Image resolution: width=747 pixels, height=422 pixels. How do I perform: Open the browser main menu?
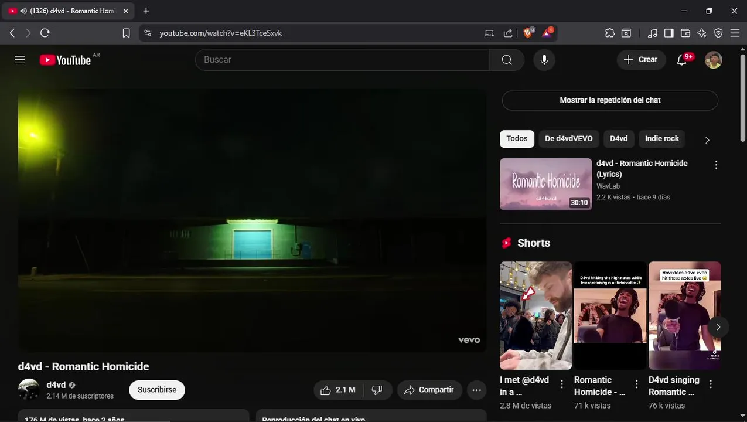point(735,33)
